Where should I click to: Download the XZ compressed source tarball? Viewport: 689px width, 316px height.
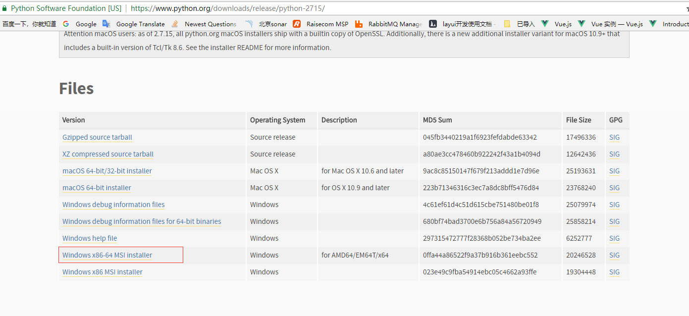tap(108, 154)
